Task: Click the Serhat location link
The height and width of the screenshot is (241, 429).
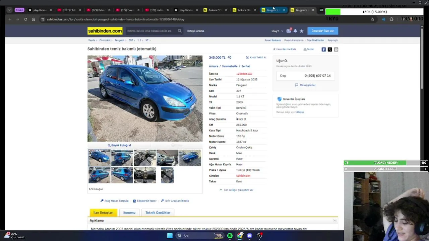Action: [x=246, y=66]
